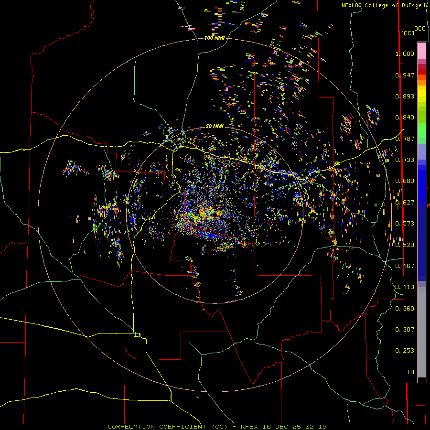Click the TH label near the color bar bottom
The image size is (430, 430).
point(410,372)
